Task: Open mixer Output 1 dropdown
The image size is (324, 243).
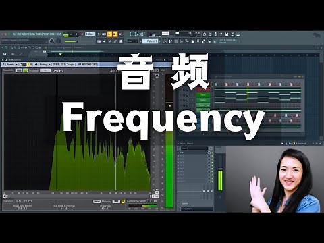Action: pos(197,209)
